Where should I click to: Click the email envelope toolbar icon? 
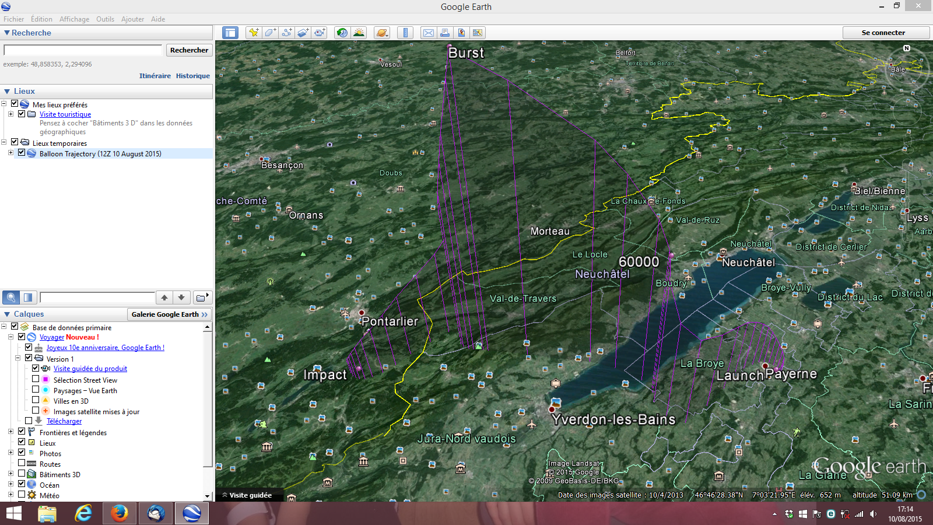(429, 33)
